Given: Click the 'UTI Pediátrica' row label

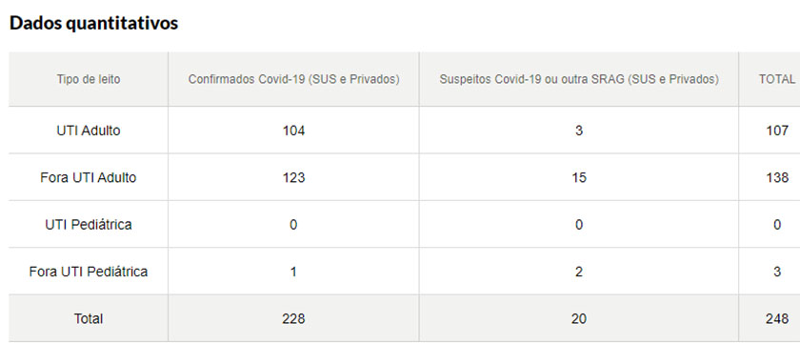Looking at the screenshot, I should pos(89,225).
